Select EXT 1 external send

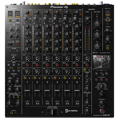[x=19, y=65]
